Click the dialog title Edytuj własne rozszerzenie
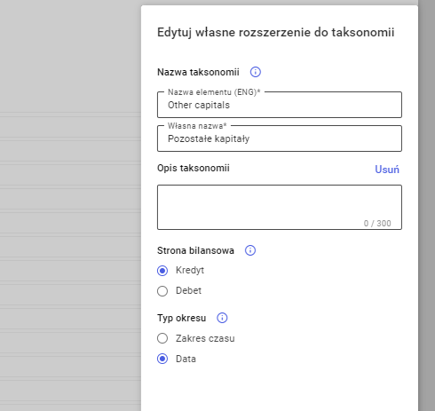The image size is (435, 411). click(275, 32)
